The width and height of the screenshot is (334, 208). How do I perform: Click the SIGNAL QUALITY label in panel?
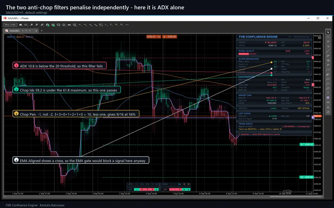click(x=246, y=51)
